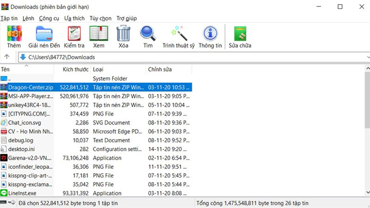Image resolution: width=370 pixels, height=208 pixels.
Task: Click size value 520,961,976
Action: coord(74,96)
